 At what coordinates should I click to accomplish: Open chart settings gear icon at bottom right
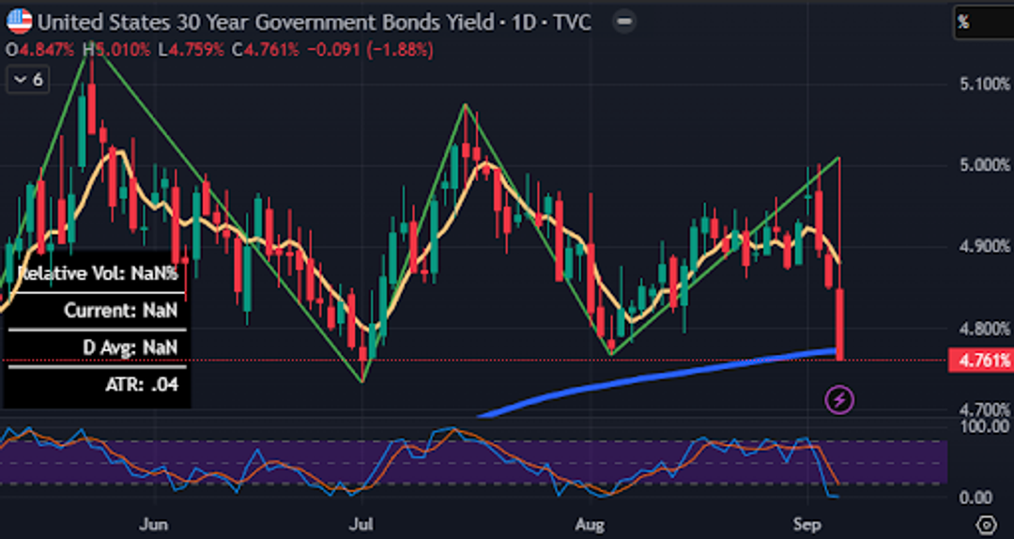tap(987, 523)
